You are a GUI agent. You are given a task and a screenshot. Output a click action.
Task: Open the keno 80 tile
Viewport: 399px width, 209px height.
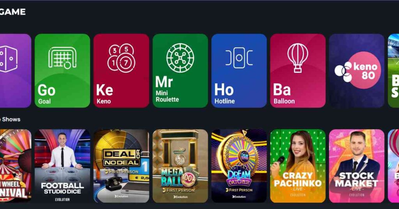[x=357, y=71]
